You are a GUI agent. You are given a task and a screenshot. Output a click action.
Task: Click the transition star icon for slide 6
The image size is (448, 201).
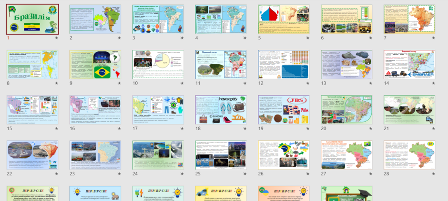tap(371, 38)
